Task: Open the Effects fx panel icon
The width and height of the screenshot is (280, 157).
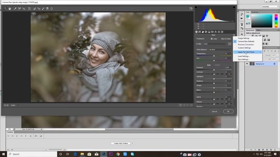Action: click(x=216, y=32)
